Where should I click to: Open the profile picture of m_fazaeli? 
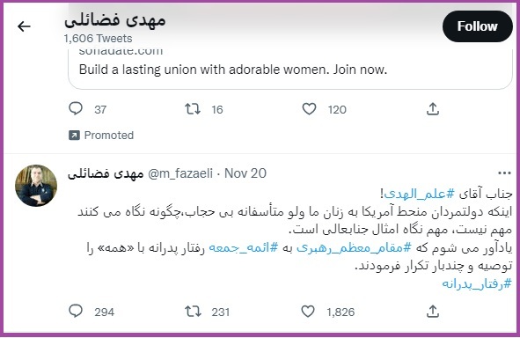pos(36,186)
